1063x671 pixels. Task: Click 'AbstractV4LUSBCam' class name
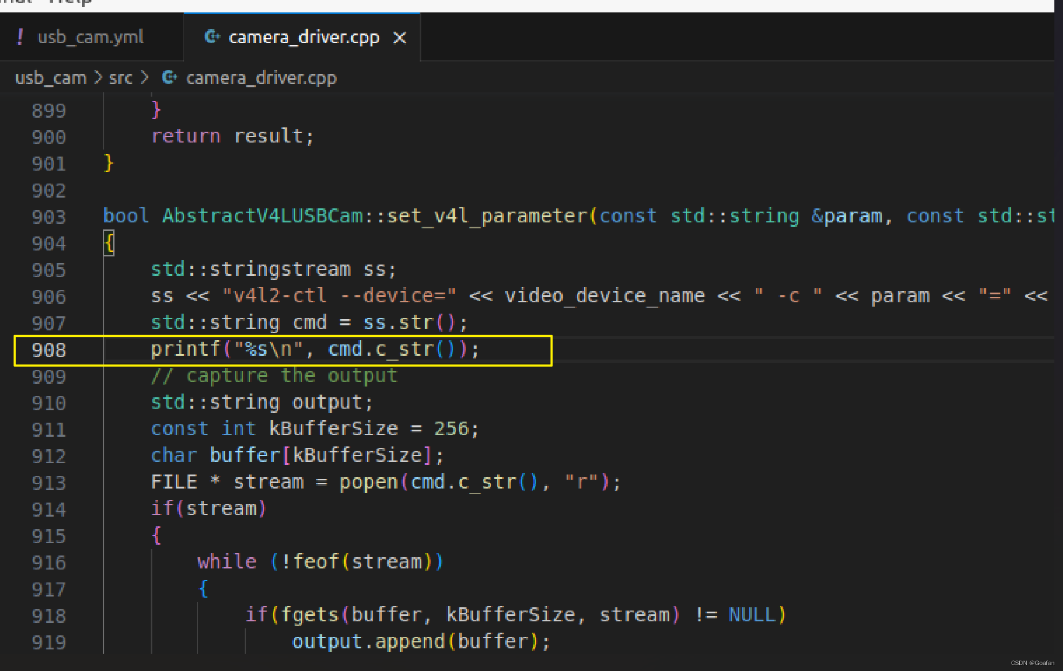263,216
